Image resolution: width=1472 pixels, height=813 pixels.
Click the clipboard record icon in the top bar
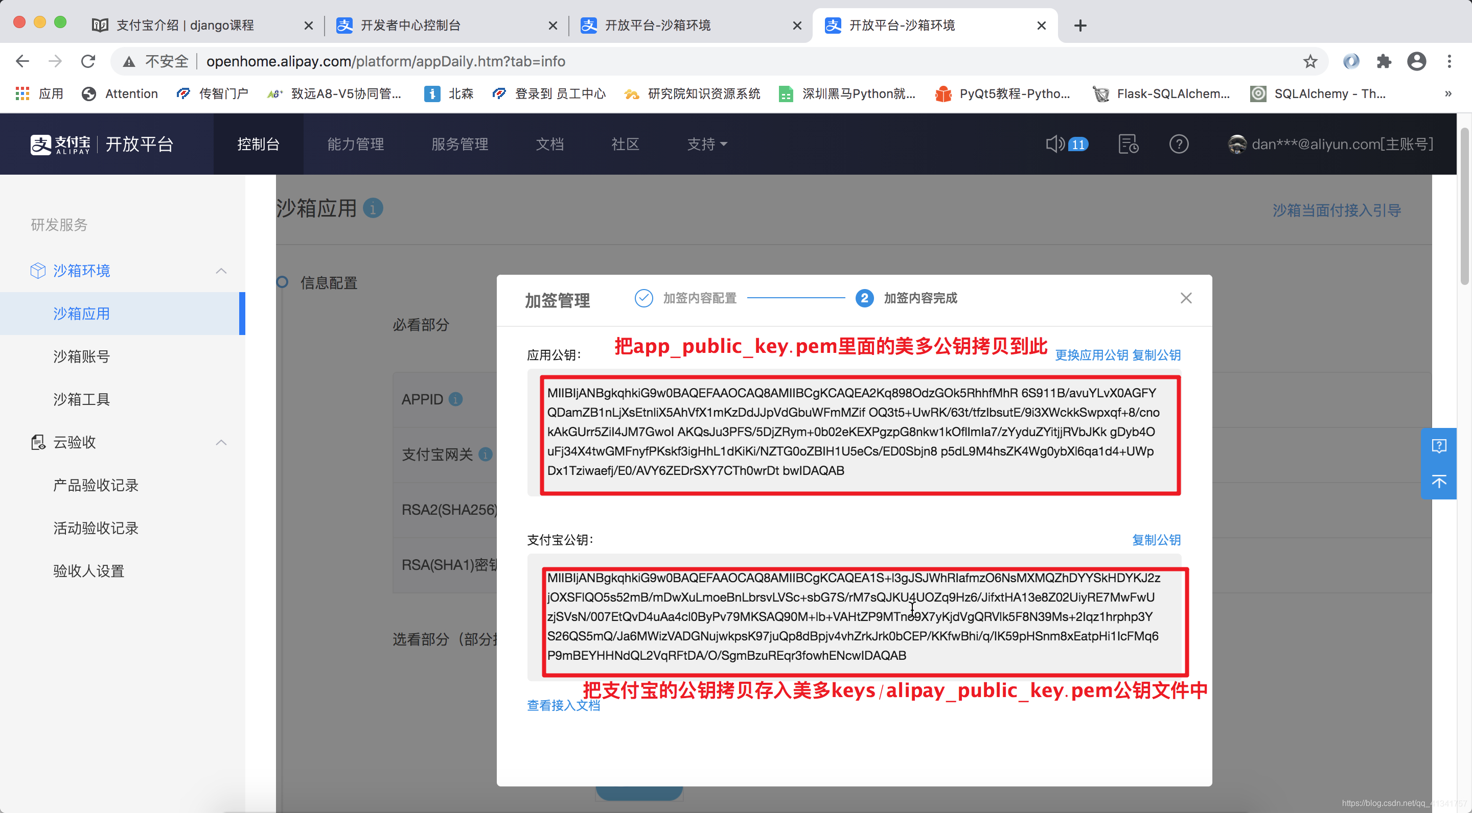pos(1128,144)
